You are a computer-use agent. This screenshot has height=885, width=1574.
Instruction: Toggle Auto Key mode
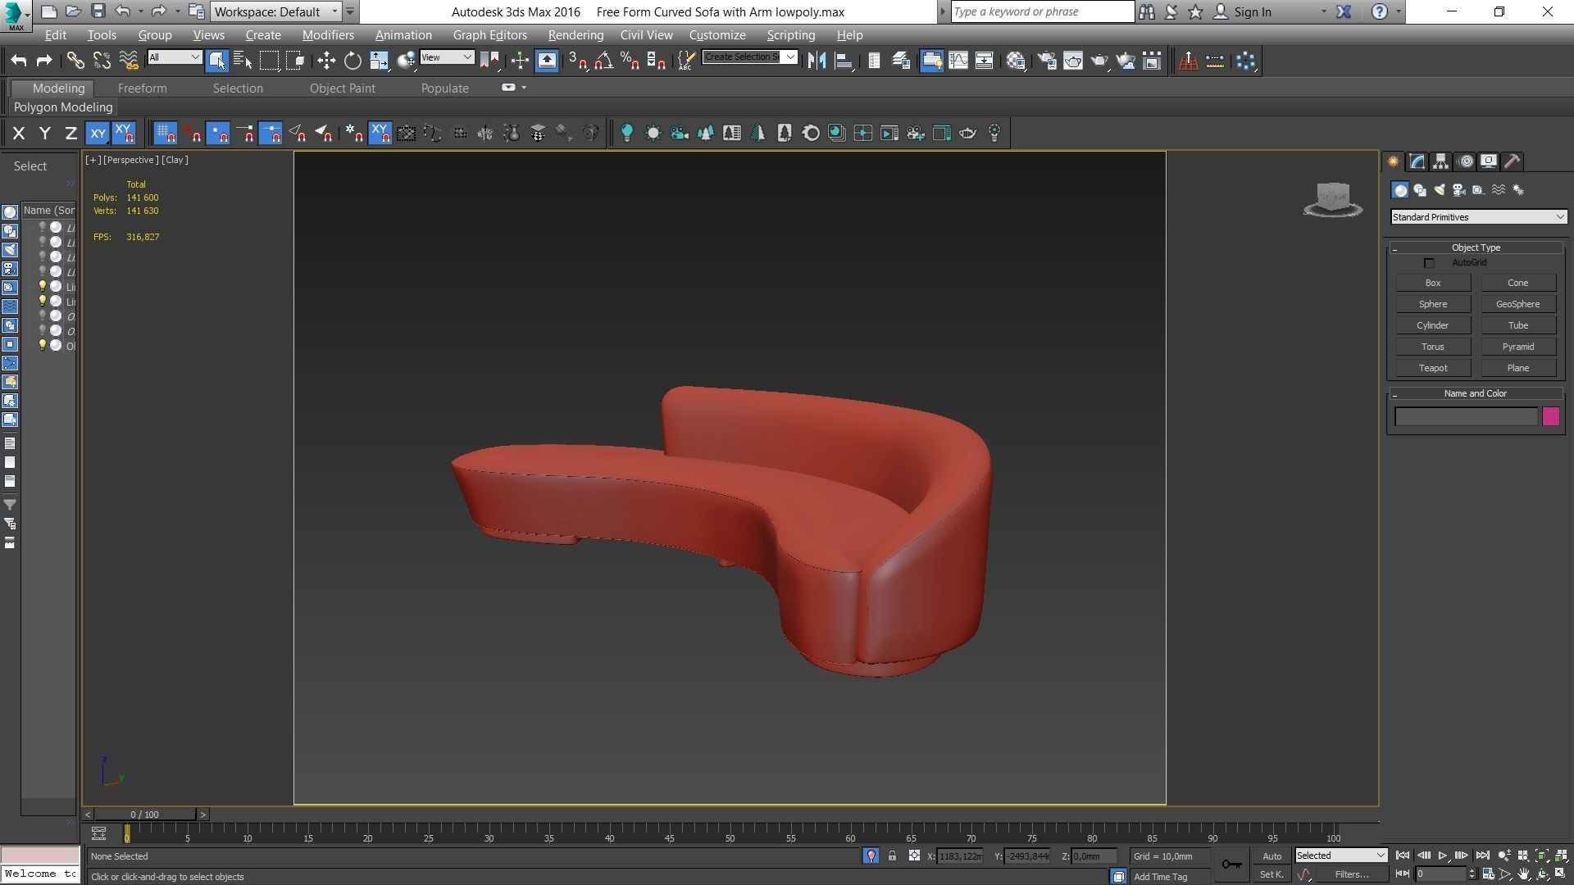click(1271, 856)
